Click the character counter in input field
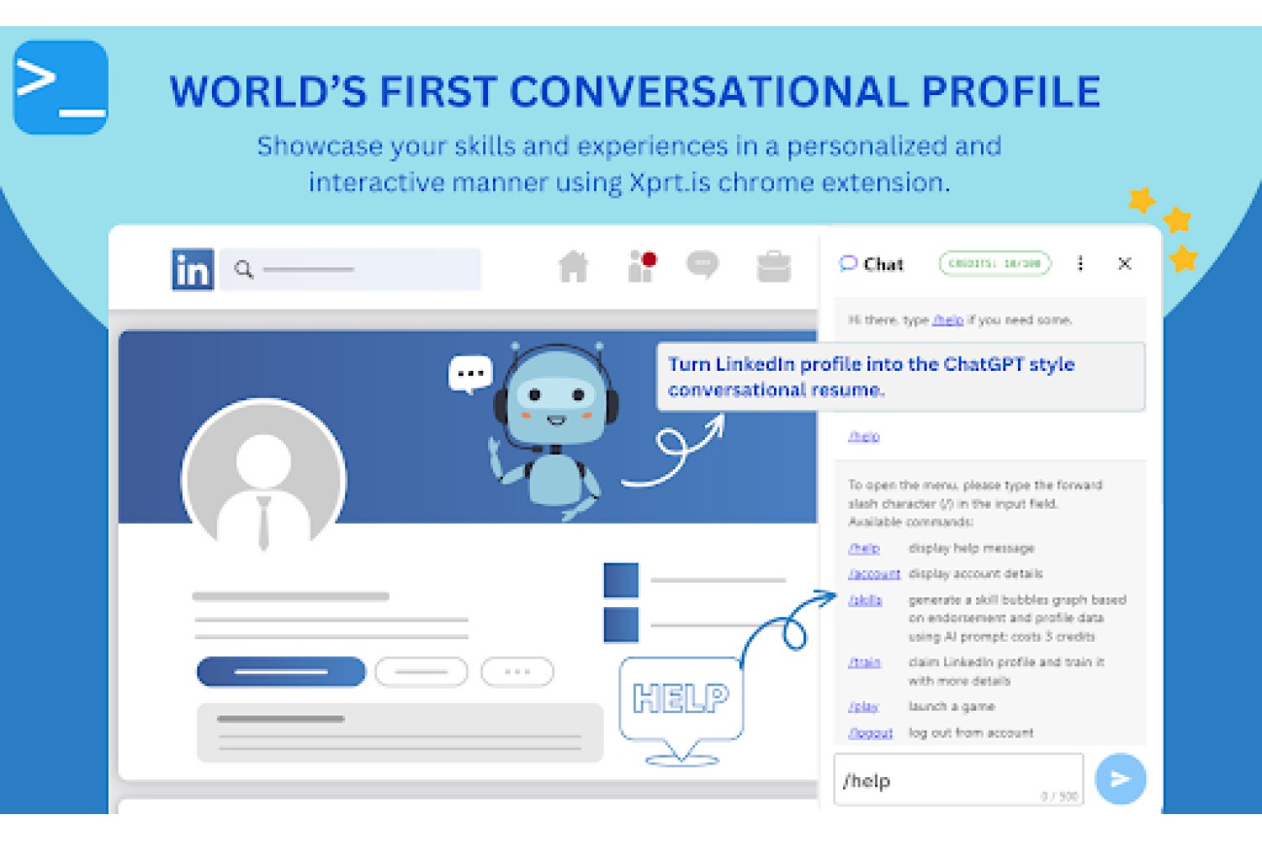Screen dimensions: 1262x841 (x=1059, y=796)
